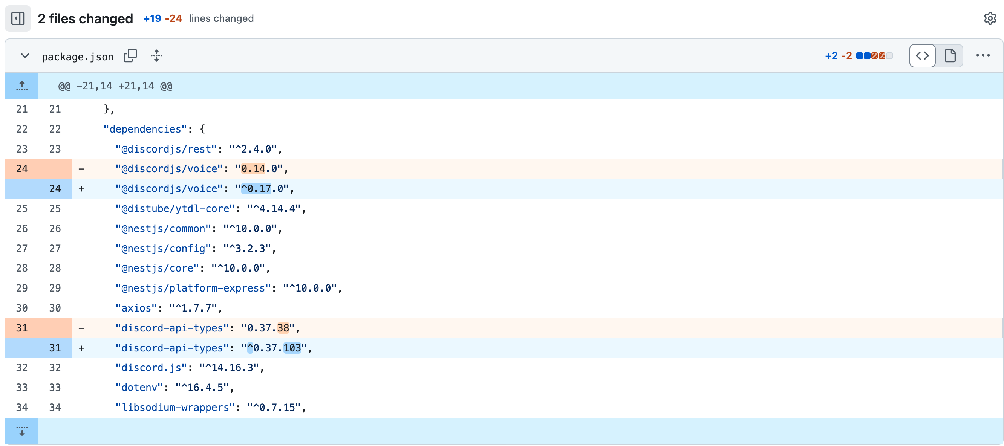1004x446 pixels.
Task: Click the diffstat colored blocks
Action: click(874, 56)
